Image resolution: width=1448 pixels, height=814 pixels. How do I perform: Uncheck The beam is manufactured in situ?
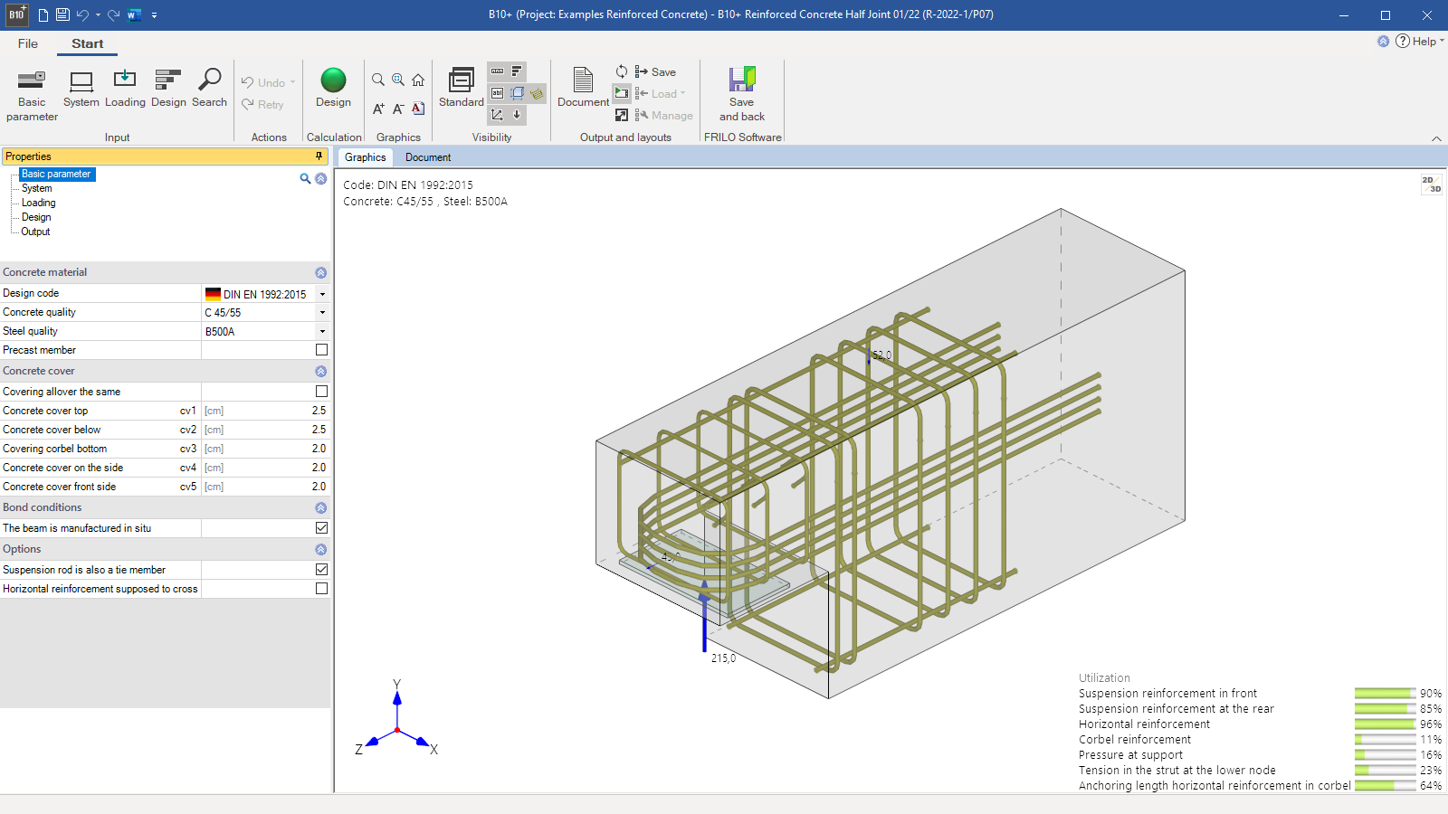[x=321, y=527]
